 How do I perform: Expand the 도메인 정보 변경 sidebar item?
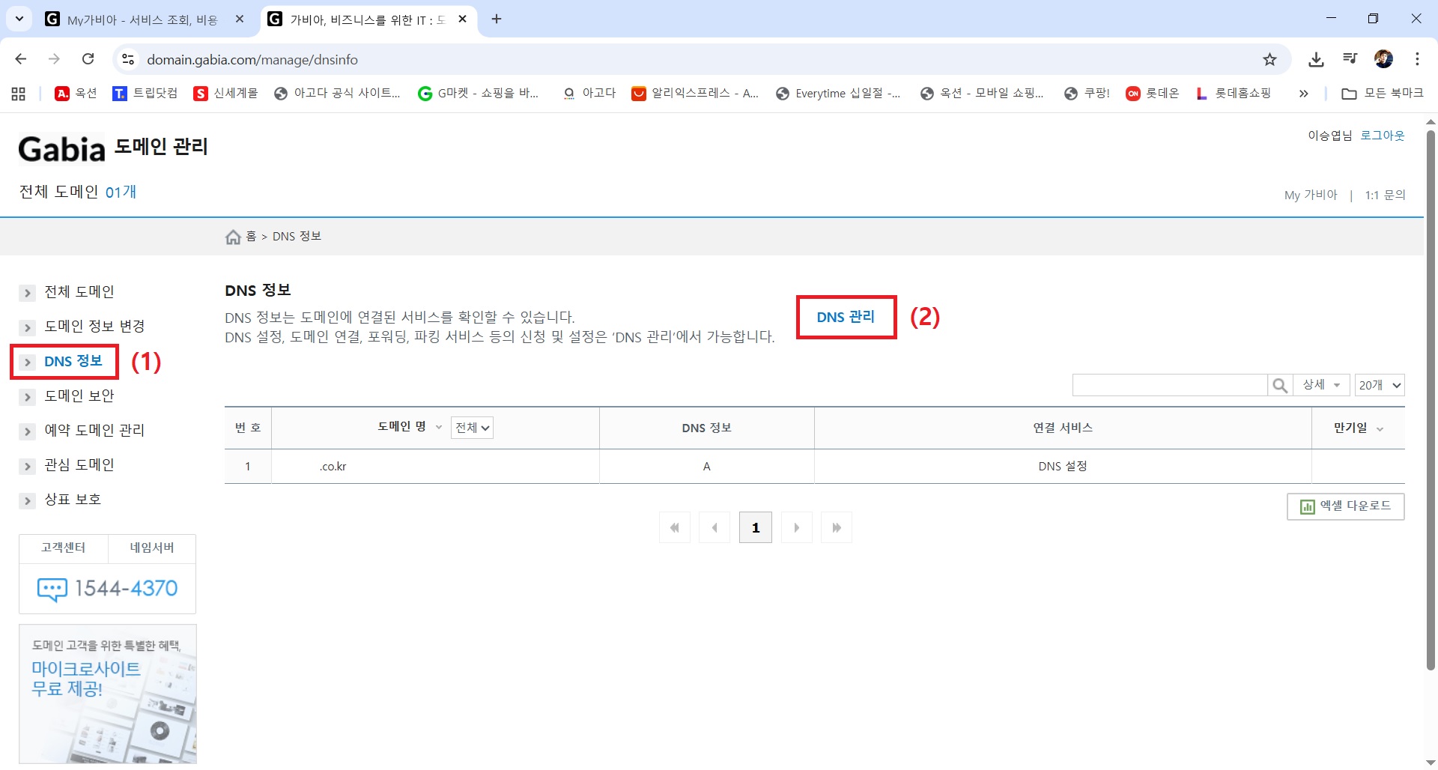(x=27, y=327)
